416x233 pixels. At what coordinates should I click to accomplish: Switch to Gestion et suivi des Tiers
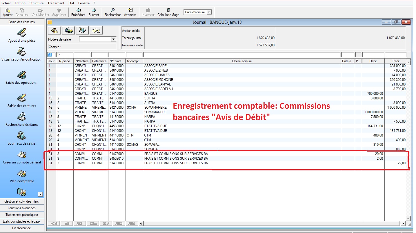pyautogui.click(x=22, y=201)
